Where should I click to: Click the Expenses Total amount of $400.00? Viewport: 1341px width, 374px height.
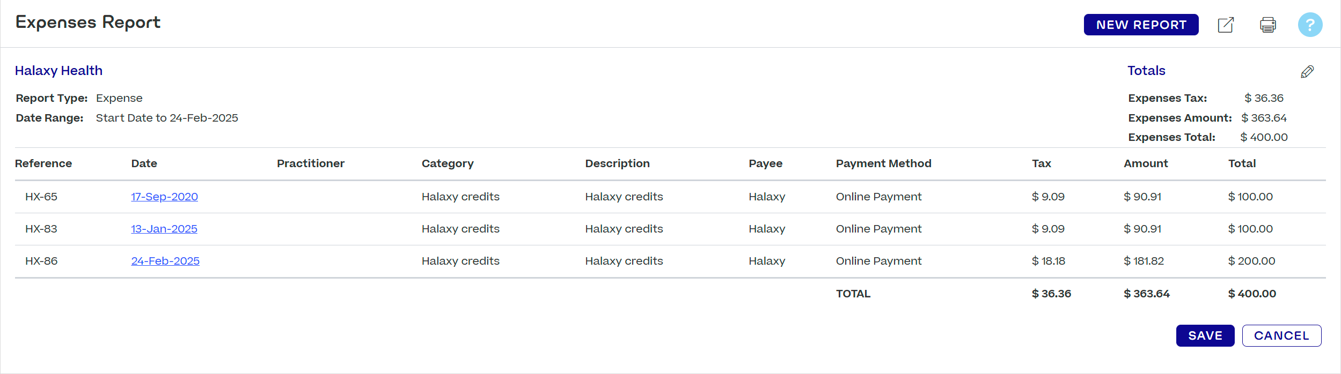point(1263,137)
